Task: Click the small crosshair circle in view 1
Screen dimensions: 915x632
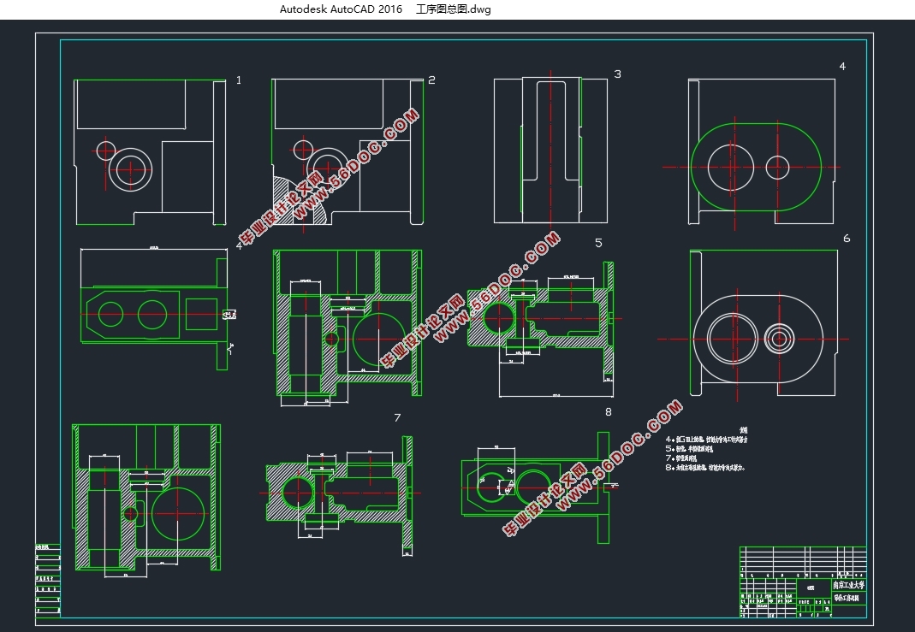Action: (105, 151)
